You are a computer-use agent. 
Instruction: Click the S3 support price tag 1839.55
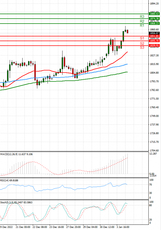(154, 46)
